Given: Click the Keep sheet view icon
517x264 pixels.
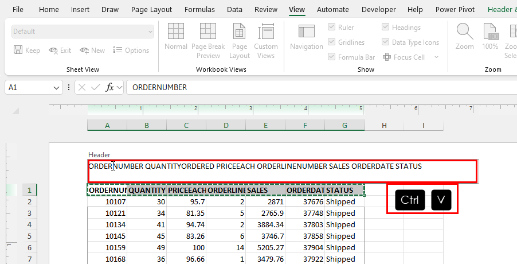Looking at the screenshot, I should 18,50.
